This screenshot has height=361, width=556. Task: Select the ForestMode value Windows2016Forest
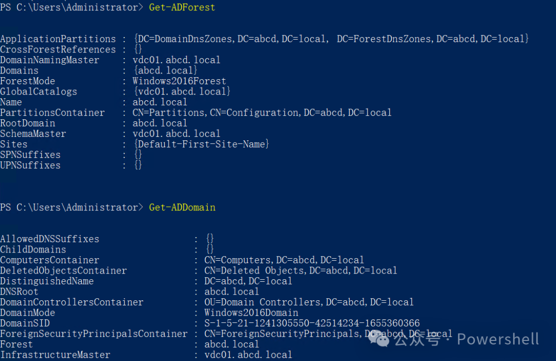[179, 81]
